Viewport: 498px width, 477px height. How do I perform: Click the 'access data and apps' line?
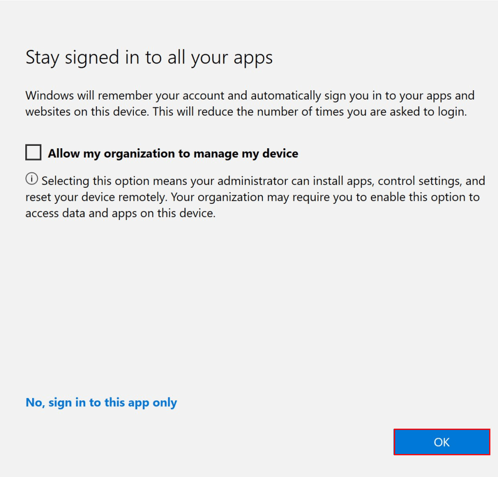(120, 213)
